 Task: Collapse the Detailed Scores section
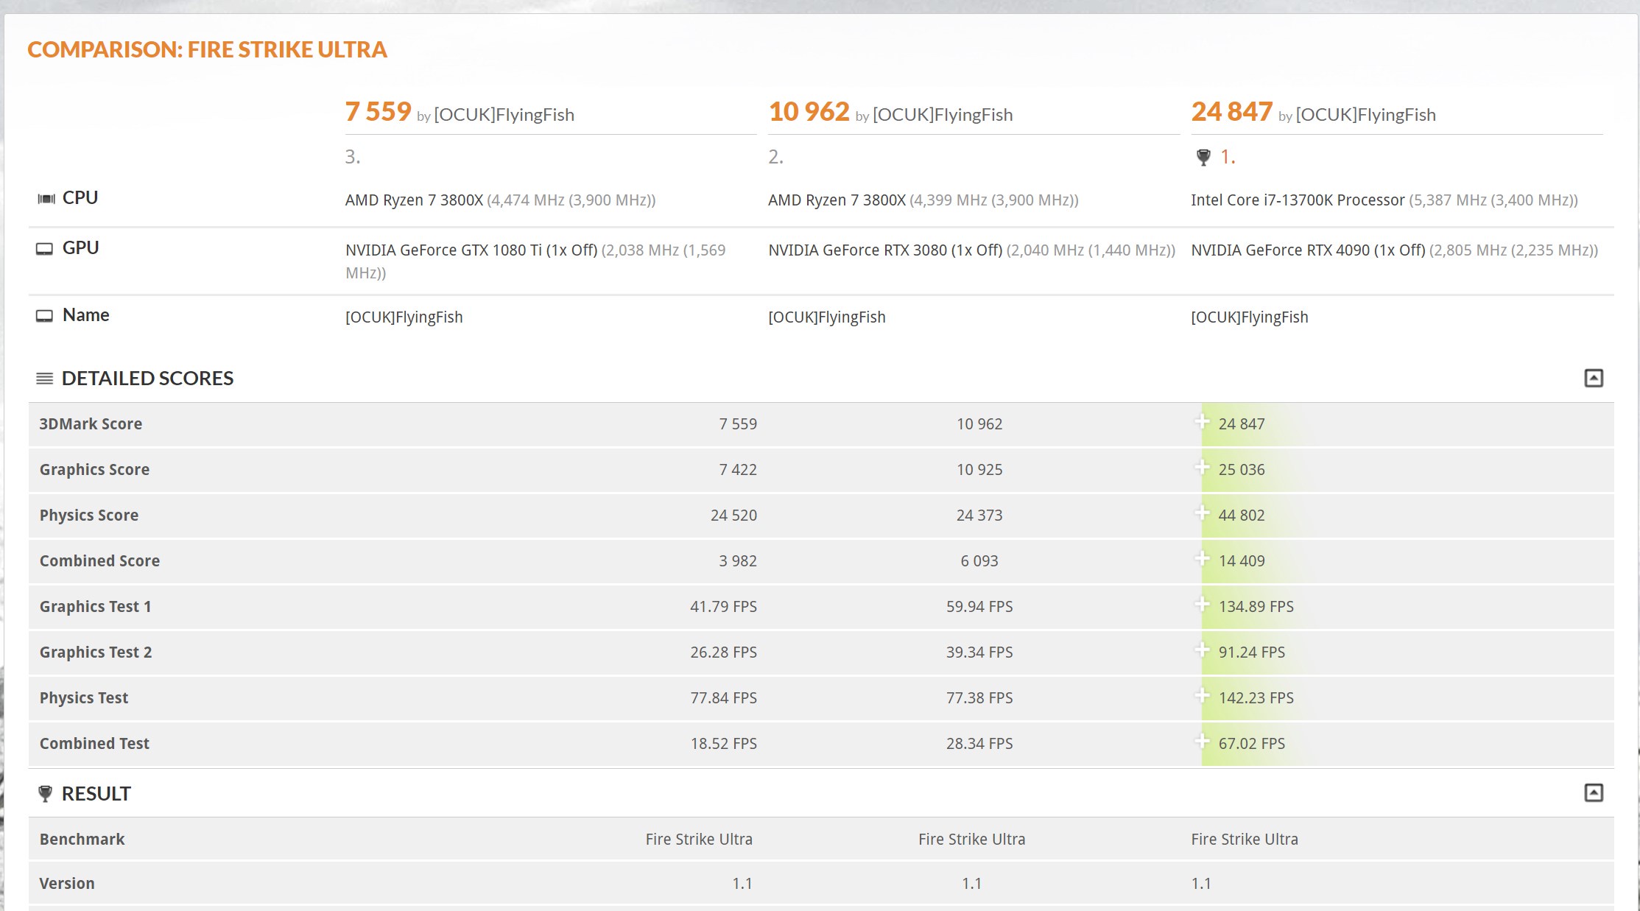pyautogui.click(x=1593, y=378)
